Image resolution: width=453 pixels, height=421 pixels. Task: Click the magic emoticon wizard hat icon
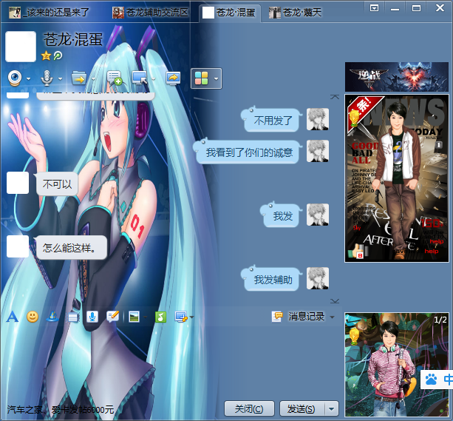[x=52, y=317]
